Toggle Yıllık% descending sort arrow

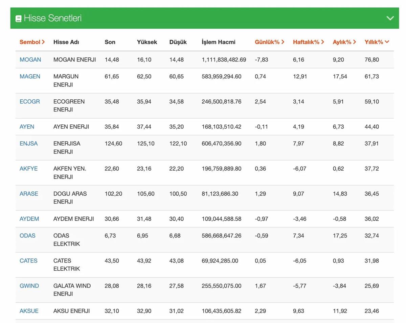click(x=387, y=42)
